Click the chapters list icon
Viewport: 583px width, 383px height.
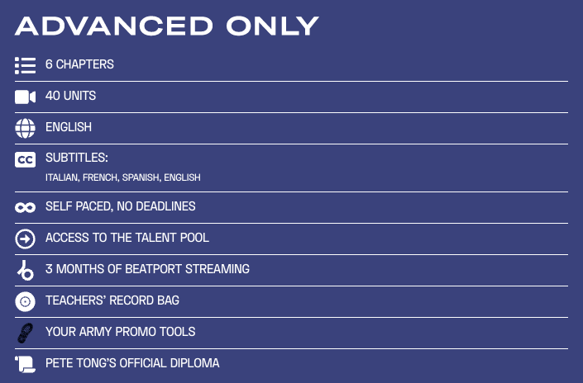(x=25, y=65)
